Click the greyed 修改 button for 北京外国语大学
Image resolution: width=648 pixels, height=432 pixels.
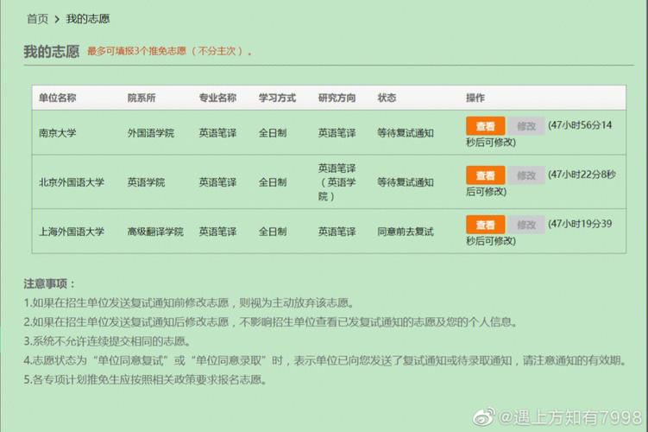(x=526, y=175)
